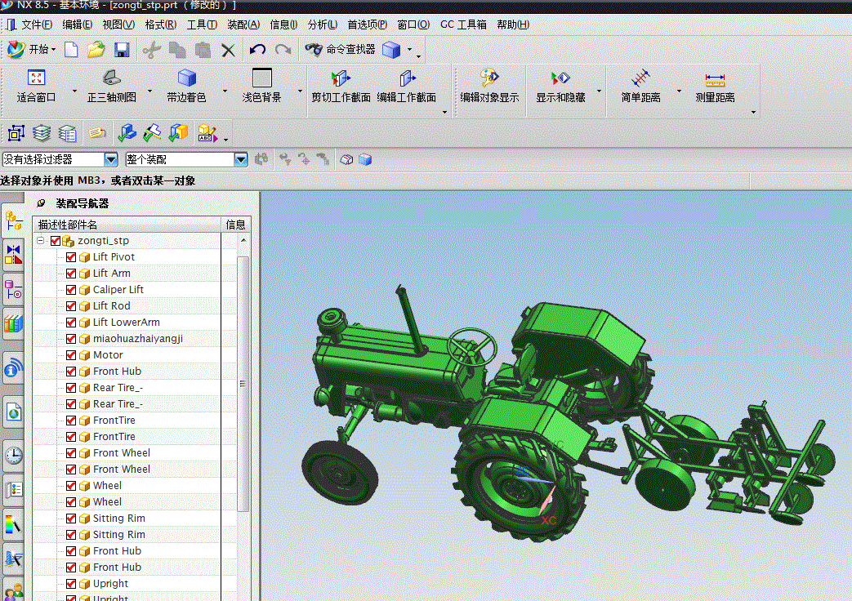
Task: Open the color palette sidebar icon
Action: point(13,524)
